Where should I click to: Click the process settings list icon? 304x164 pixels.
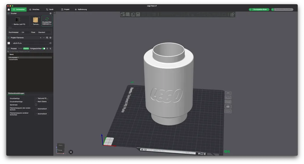click(47, 49)
